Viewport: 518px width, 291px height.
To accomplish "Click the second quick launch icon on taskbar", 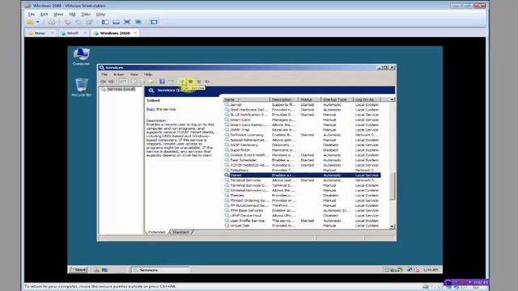I will [104, 270].
